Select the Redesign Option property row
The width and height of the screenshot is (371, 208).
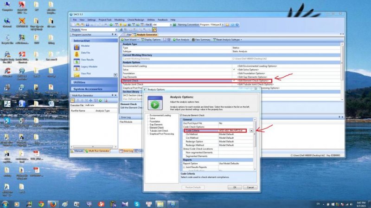point(217,141)
